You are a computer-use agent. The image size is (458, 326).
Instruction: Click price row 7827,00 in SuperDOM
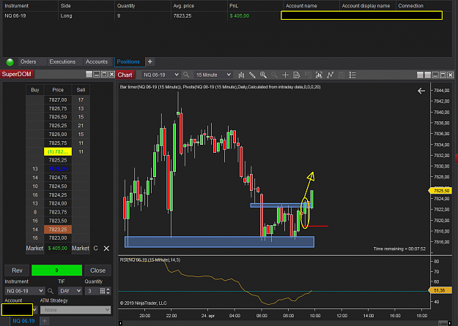pos(58,99)
